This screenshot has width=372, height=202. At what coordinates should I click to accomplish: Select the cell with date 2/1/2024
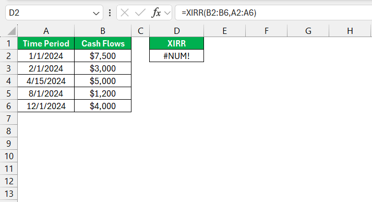pyautogui.click(x=46, y=68)
